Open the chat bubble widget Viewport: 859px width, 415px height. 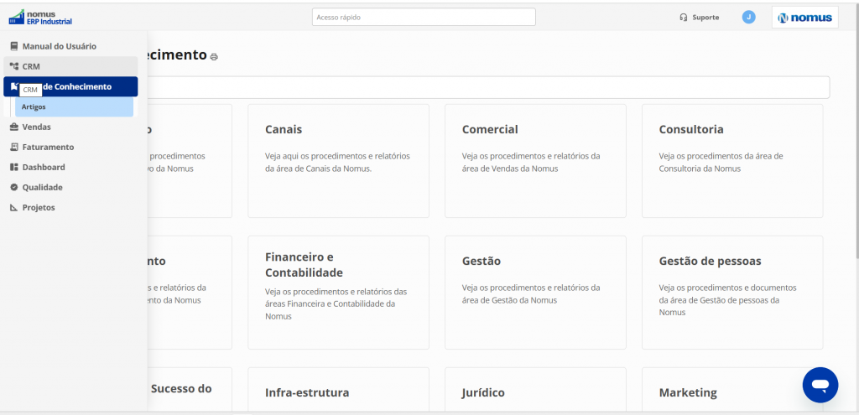tap(820, 385)
